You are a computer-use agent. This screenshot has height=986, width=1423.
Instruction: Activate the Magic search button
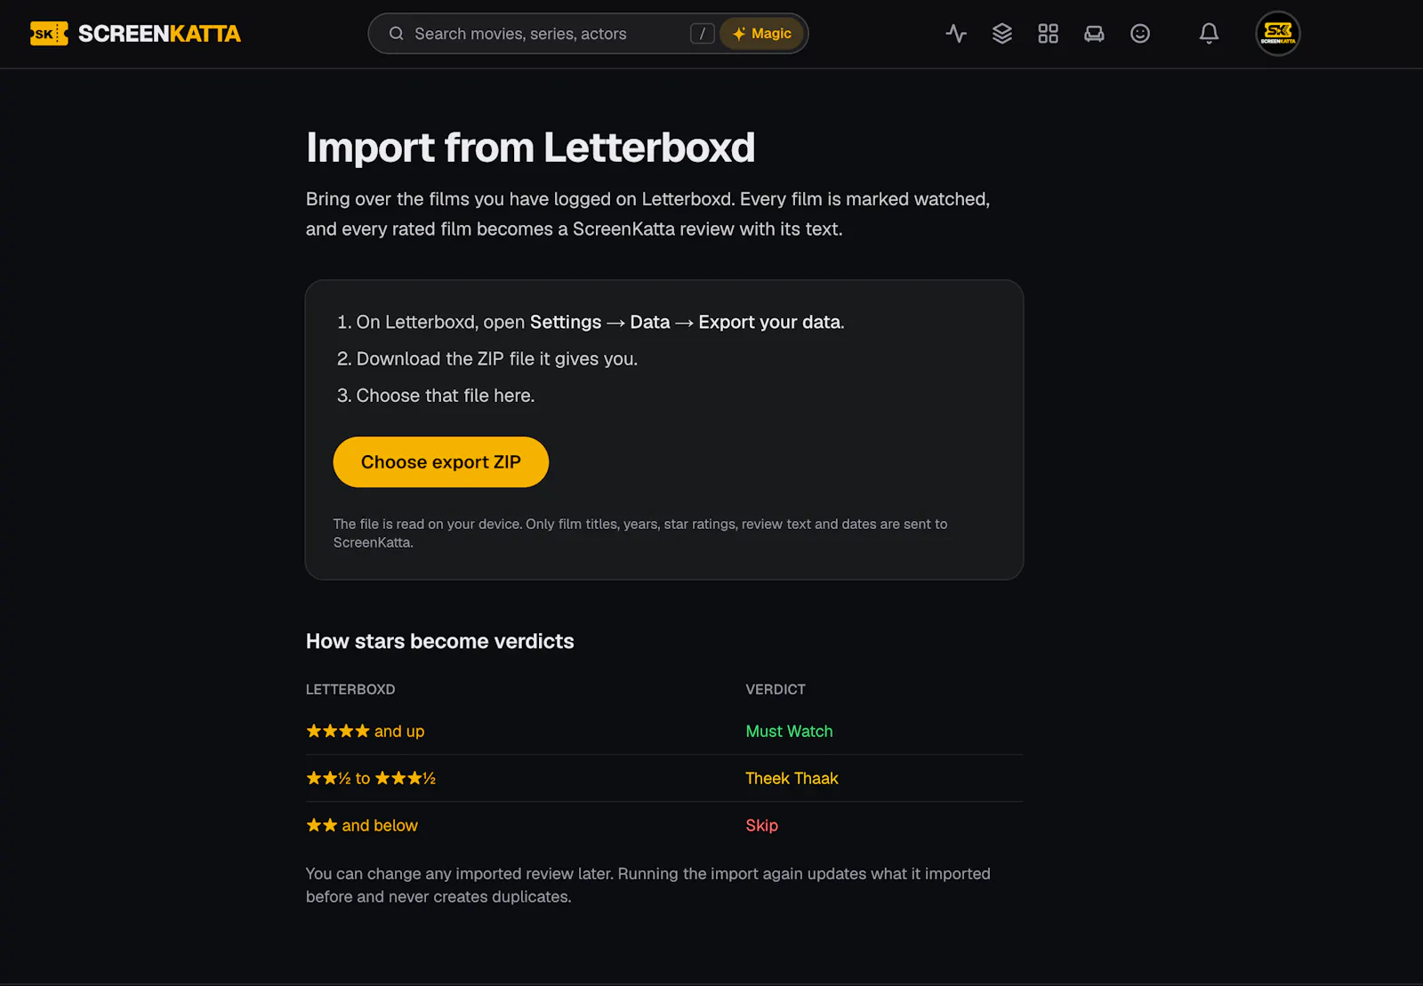762,34
